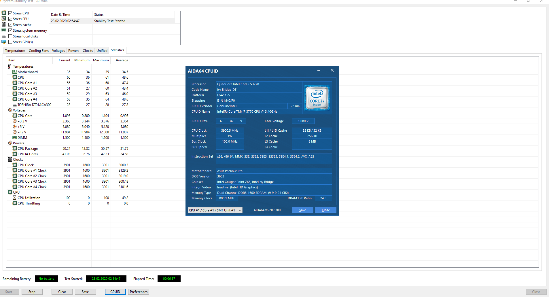Click the Powers section icon
The width and height of the screenshot is (549, 297).
pos(10,143)
